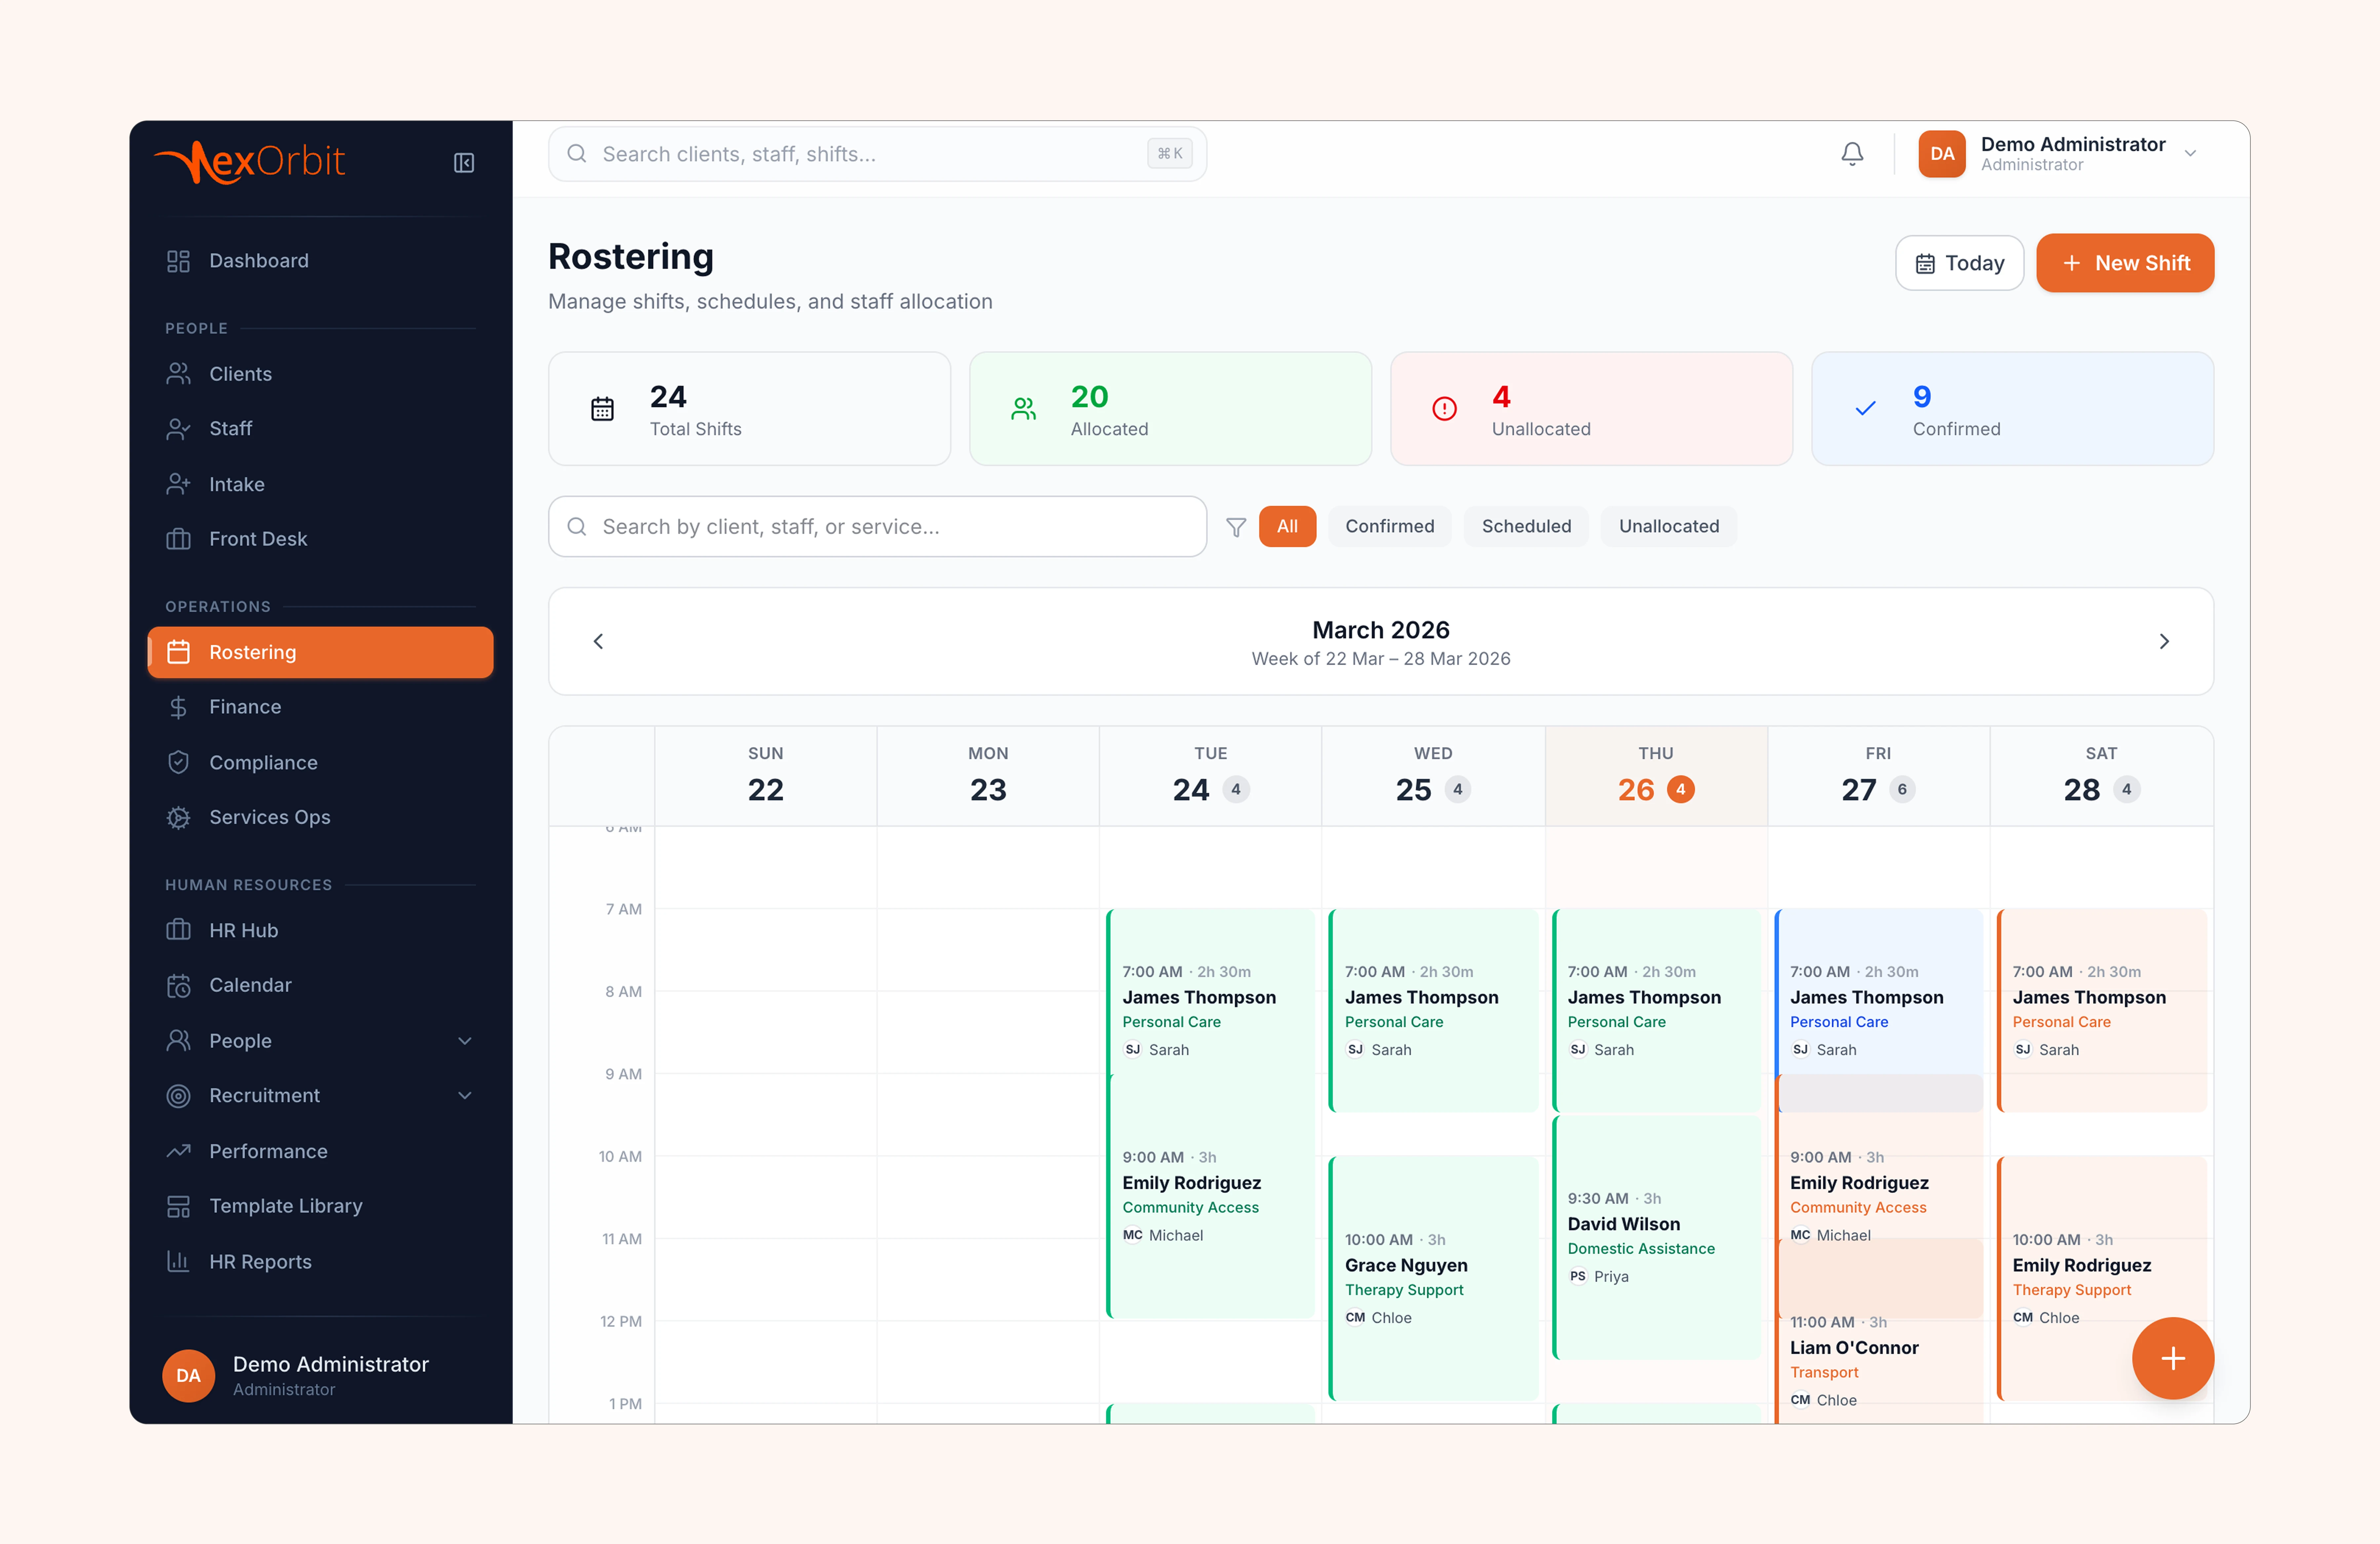Open Saturday's 7:00 AM James Thompson shift

[2102, 1010]
